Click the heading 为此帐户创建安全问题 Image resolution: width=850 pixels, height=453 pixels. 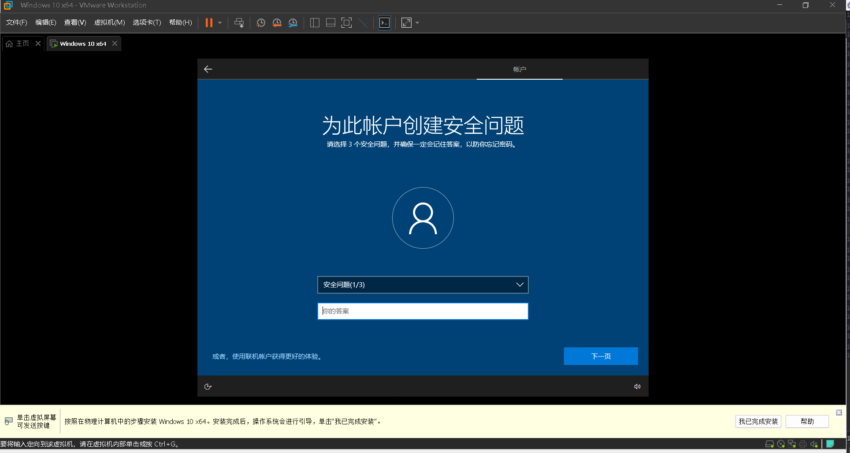423,125
